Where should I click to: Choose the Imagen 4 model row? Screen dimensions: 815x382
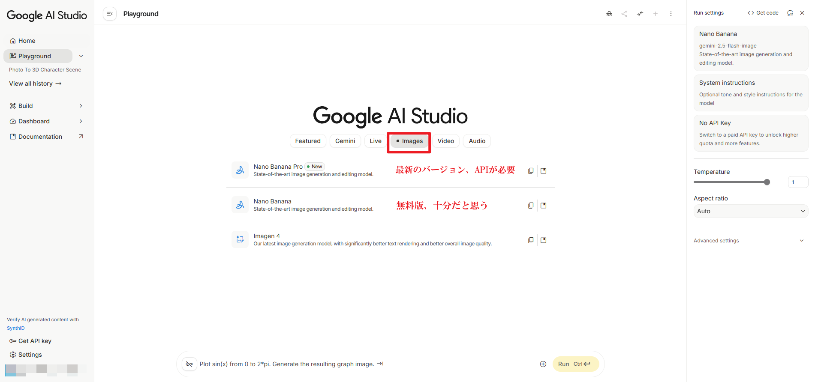pyautogui.click(x=391, y=239)
